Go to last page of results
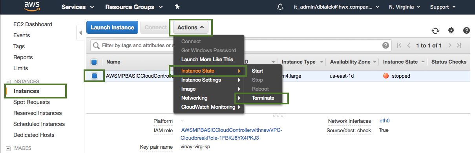 [459, 46]
